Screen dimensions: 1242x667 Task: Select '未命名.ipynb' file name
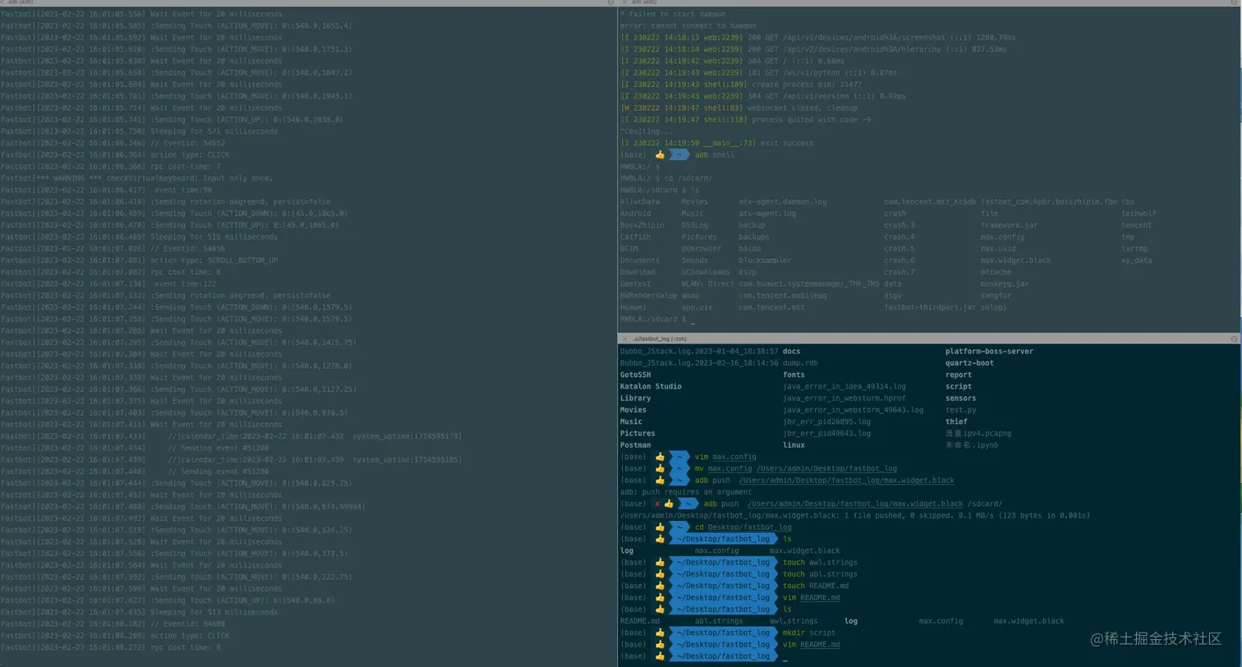(970, 445)
